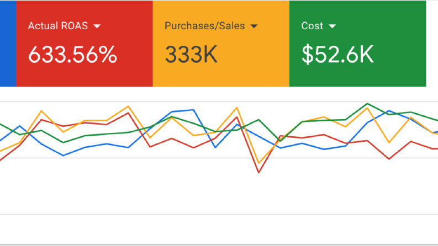Click the Cost label text

[312, 26]
